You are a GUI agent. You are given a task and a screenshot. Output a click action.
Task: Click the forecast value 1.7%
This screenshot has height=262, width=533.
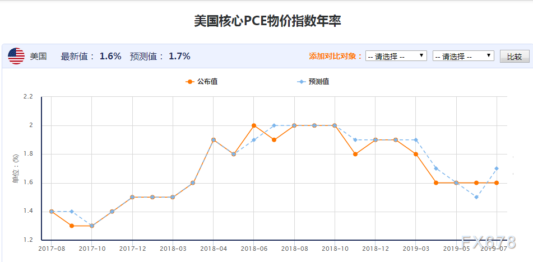point(179,57)
